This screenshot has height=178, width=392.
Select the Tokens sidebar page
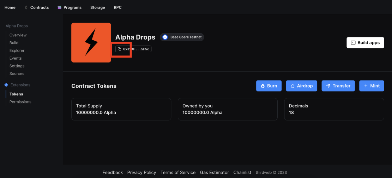click(16, 94)
